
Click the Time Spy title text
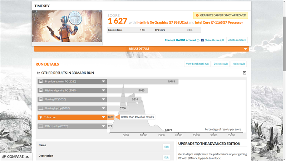42,6
